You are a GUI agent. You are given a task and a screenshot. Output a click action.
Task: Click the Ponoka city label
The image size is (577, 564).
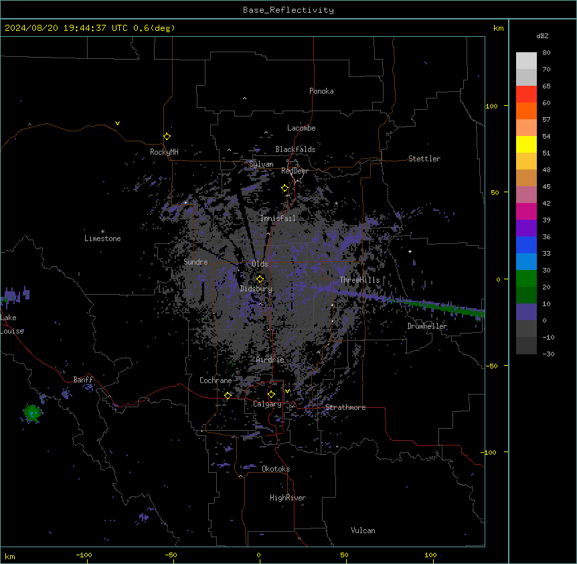coord(321,91)
